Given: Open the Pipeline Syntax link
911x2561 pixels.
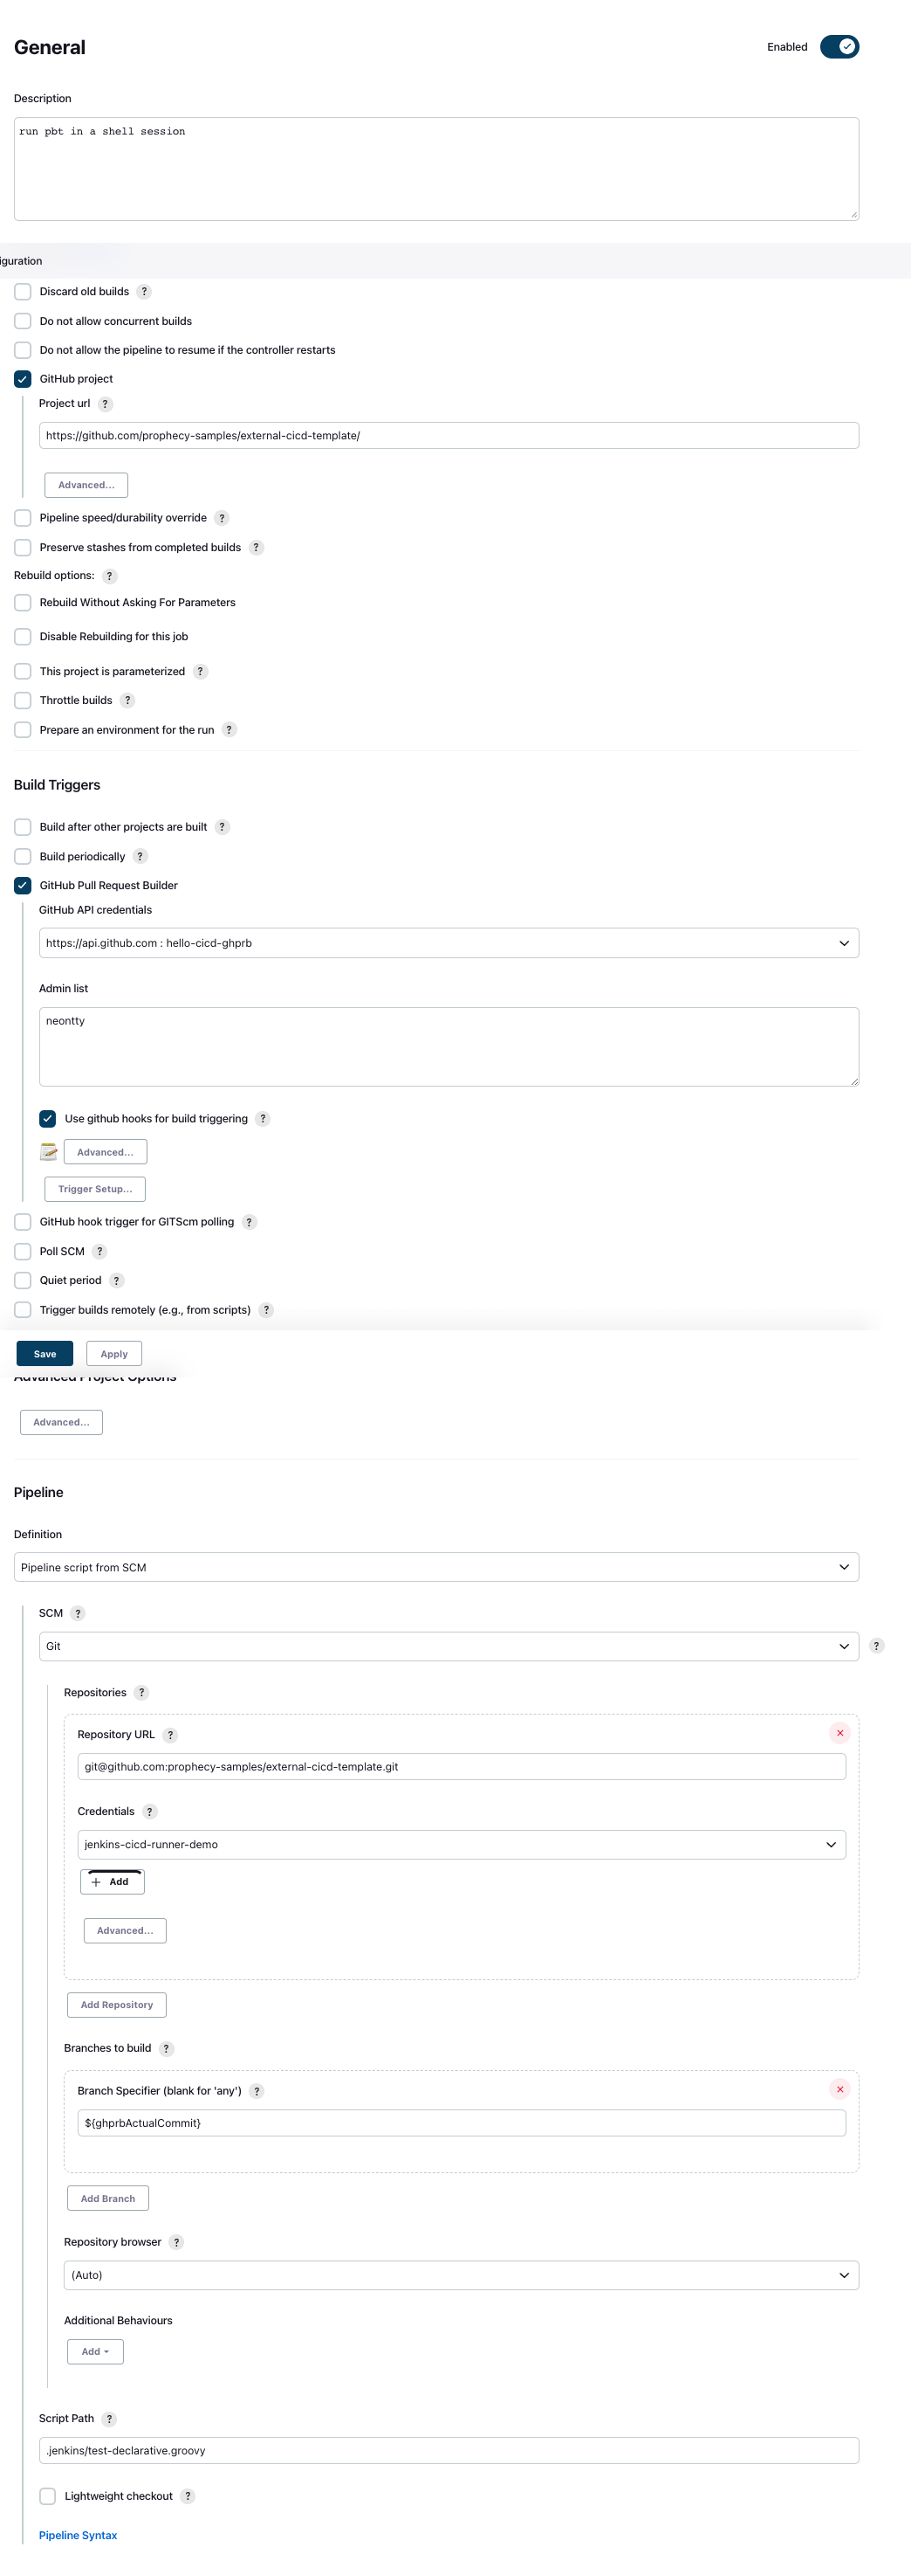Looking at the screenshot, I should click(x=78, y=2534).
